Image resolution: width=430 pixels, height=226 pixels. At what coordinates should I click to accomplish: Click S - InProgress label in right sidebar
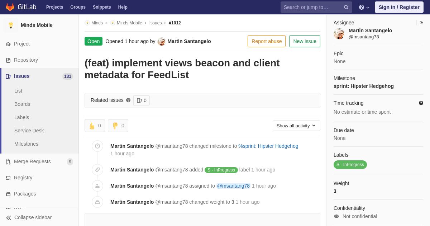[350, 165]
